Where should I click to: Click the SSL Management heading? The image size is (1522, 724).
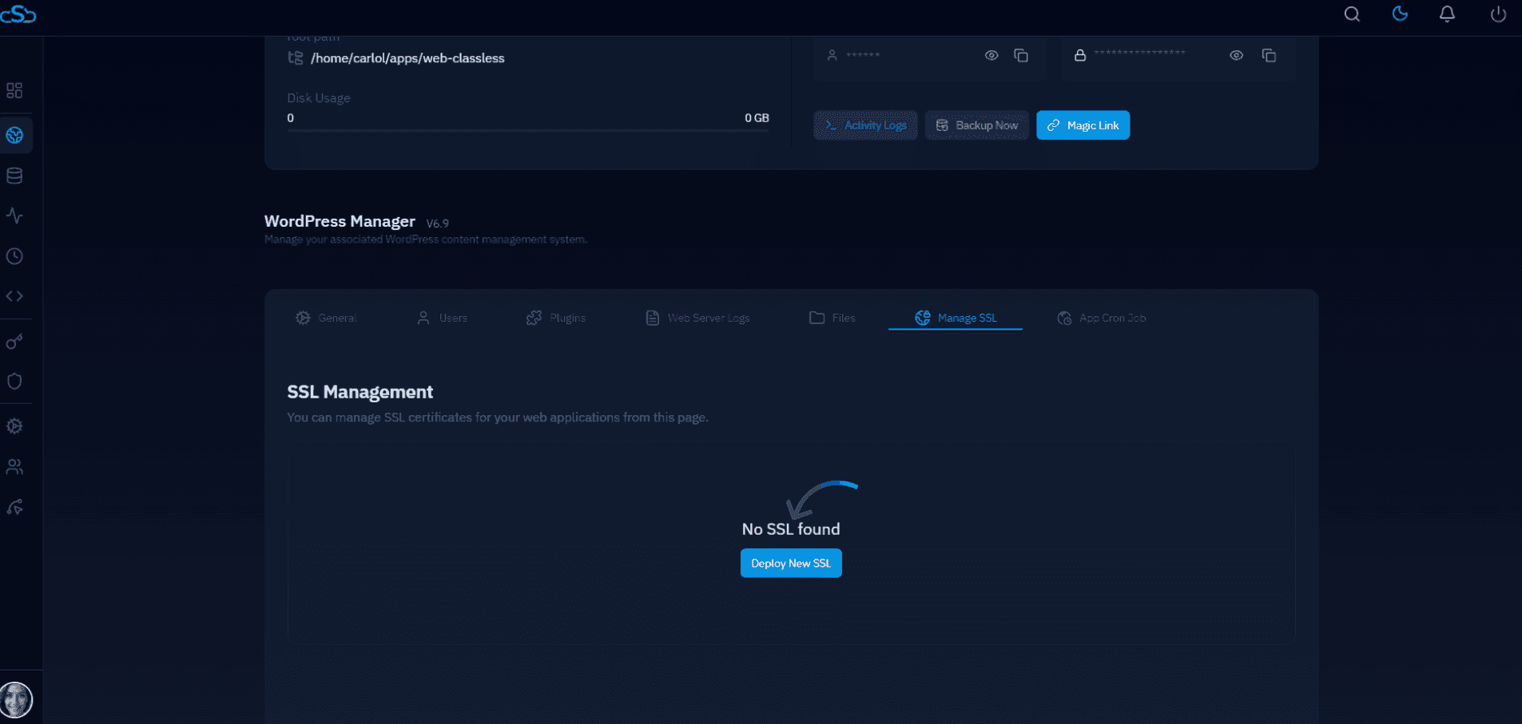[x=360, y=392]
